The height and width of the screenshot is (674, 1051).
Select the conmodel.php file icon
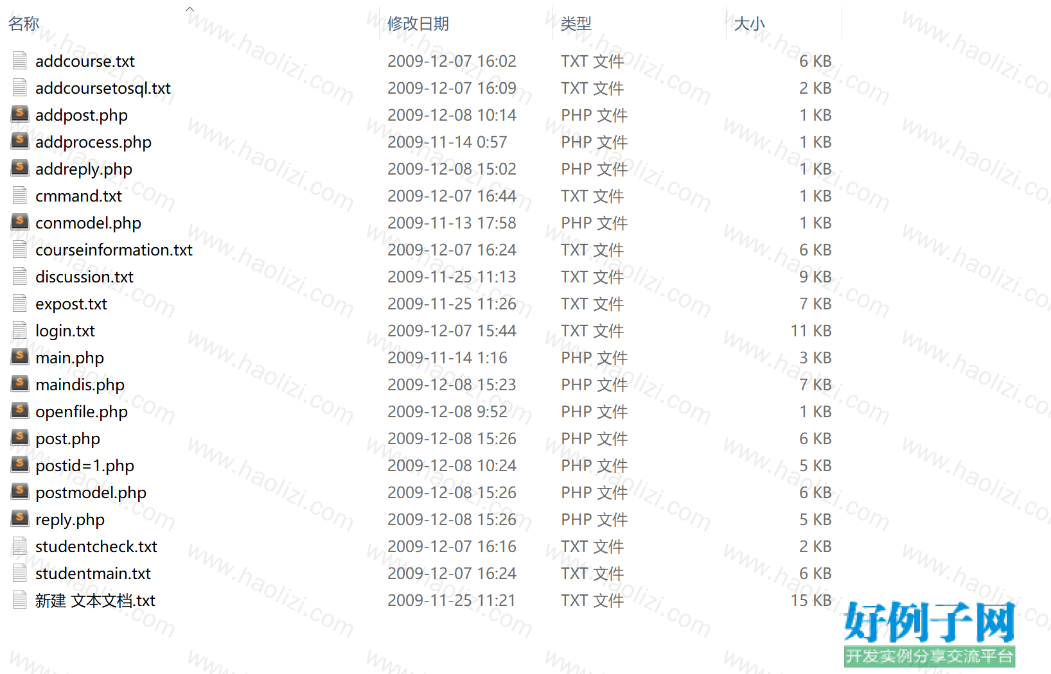tap(20, 222)
